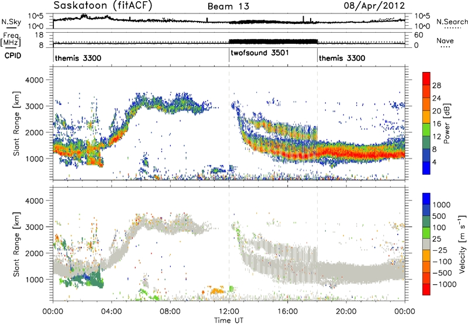Click the '12:00' time axis tick label
This screenshot has width=468, height=324.
[x=229, y=312]
